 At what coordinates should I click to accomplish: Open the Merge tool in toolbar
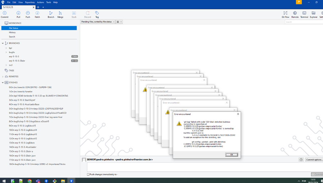point(60,15)
